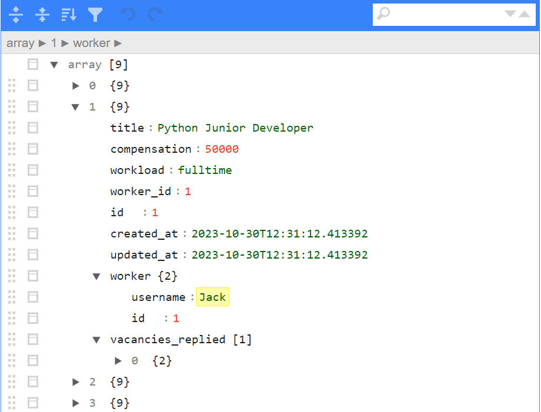Click the search magnifier icon
This screenshot has height=412, width=541.
pyautogui.click(x=383, y=14)
